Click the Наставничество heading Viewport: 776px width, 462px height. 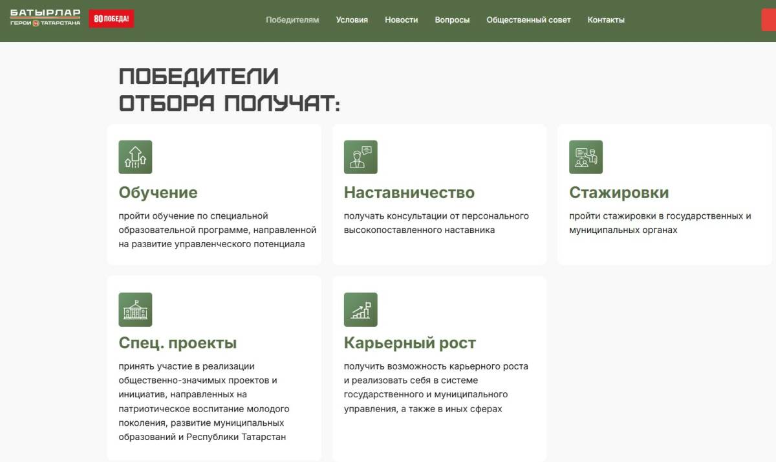point(409,193)
